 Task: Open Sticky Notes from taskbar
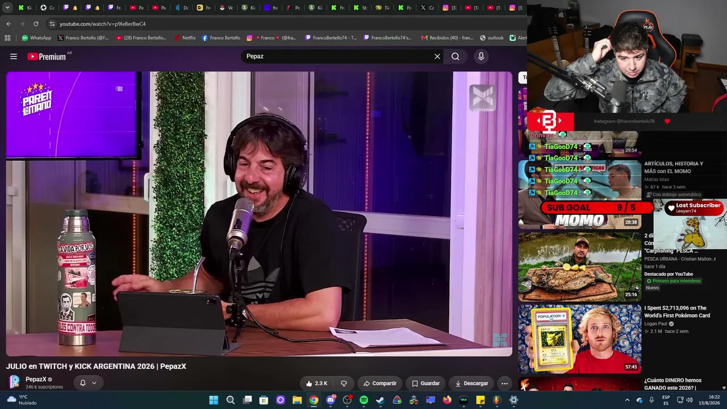[481, 400]
